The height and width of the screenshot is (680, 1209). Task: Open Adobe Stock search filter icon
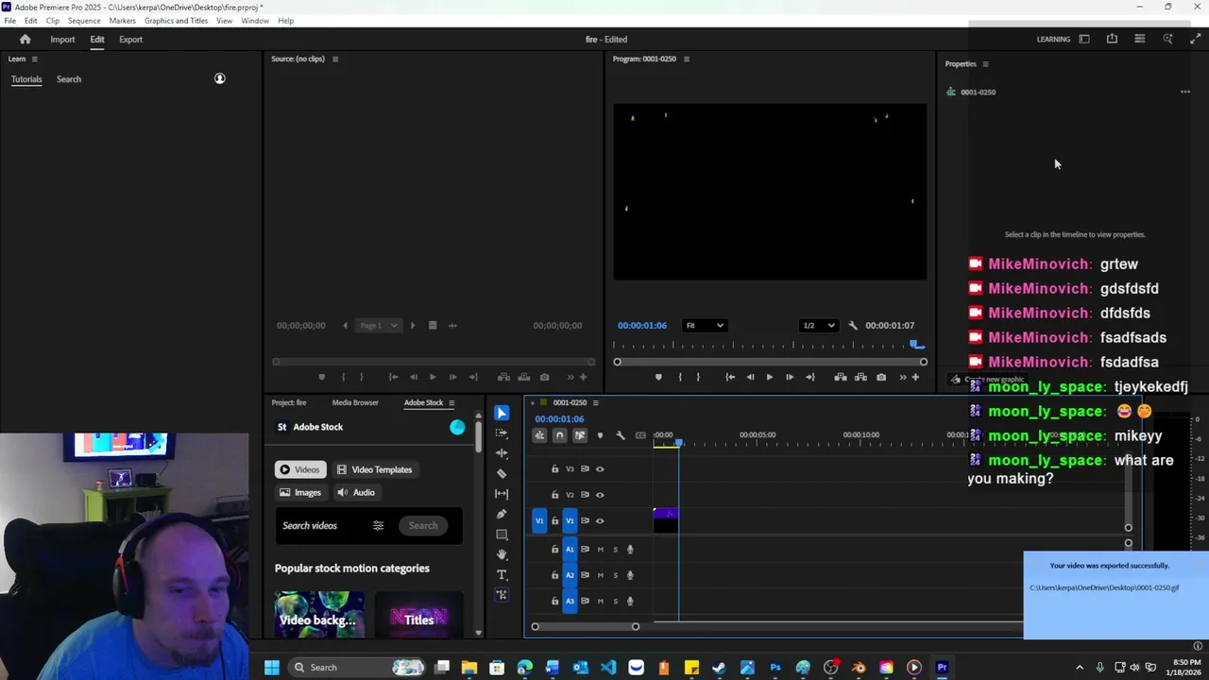coord(378,525)
